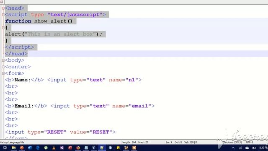Click the Name input line with name="n1"

pos(73,80)
